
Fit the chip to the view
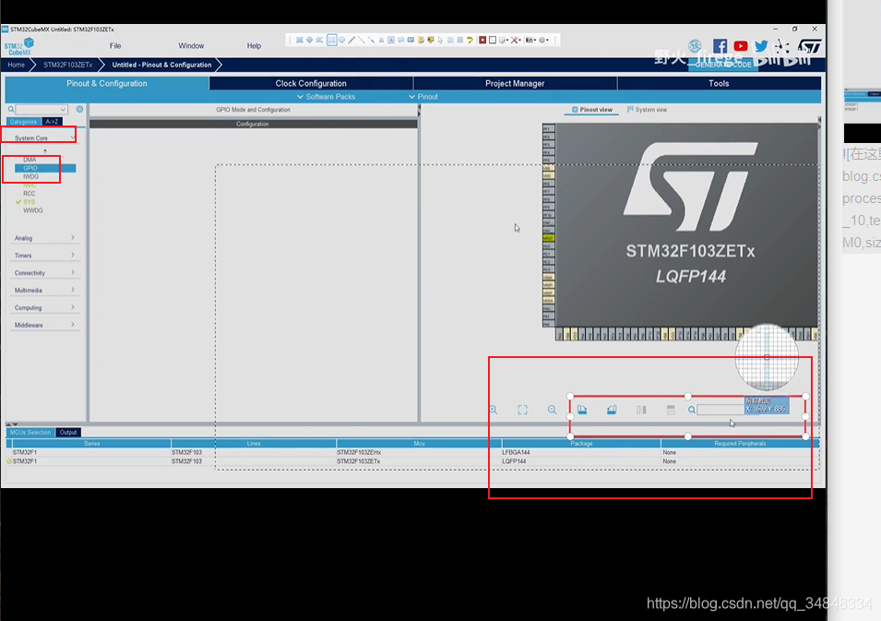pos(522,410)
